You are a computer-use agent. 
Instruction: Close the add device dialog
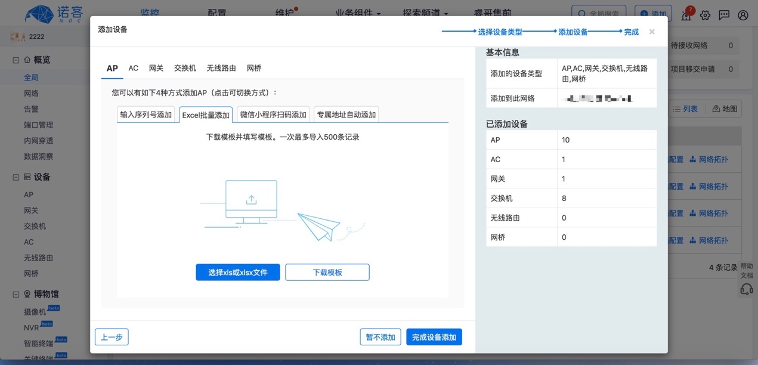click(652, 32)
